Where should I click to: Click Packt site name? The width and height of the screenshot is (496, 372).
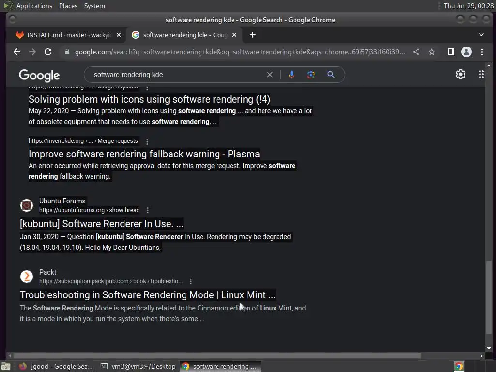(x=48, y=272)
